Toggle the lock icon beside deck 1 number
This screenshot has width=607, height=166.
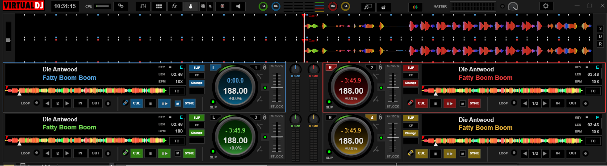tap(264, 68)
